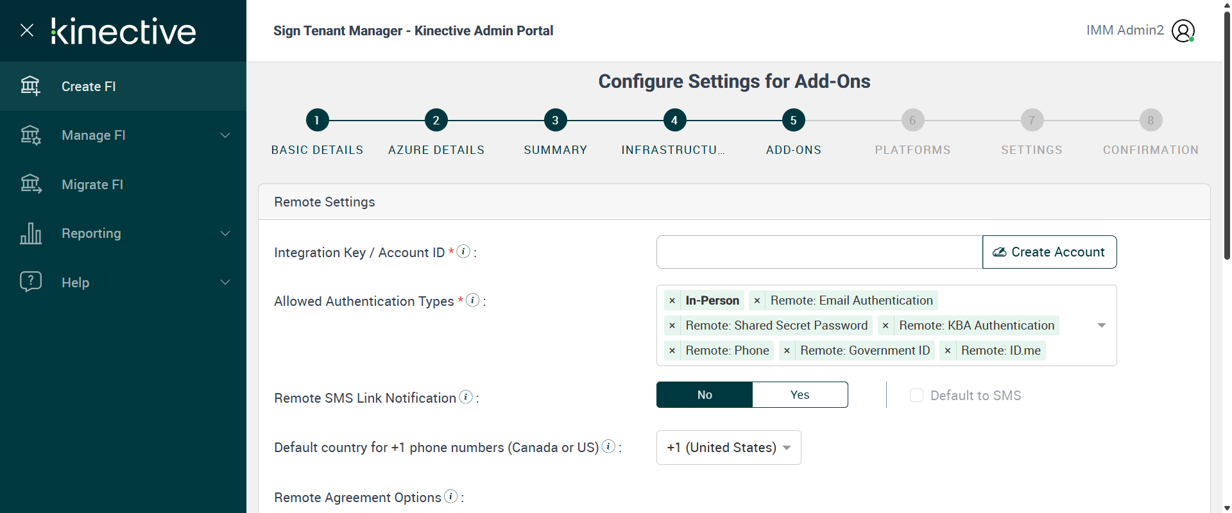The image size is (1232, 513).
Task: Check the Default to SMS checkbox
Action: pyautogui.click(x=916, y=396)
